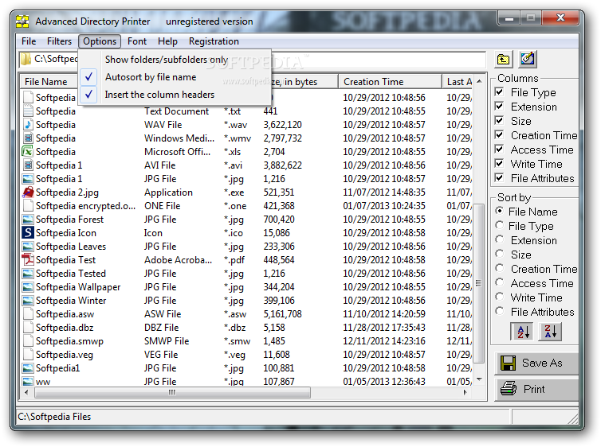Viewport: 601px width, 447px height.
Task: Click the Print button
Action: [x=536, y=389]
